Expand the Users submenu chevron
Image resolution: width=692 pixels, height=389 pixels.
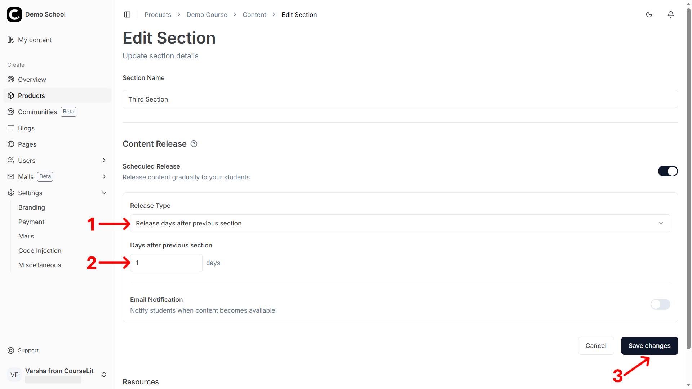pyautogui.click(x=104, y=160)
